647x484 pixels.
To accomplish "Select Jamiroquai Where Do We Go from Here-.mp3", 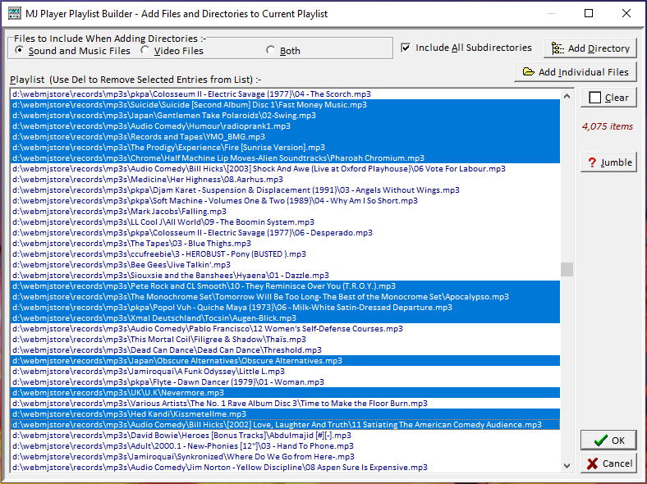I will tap(285, 457).
